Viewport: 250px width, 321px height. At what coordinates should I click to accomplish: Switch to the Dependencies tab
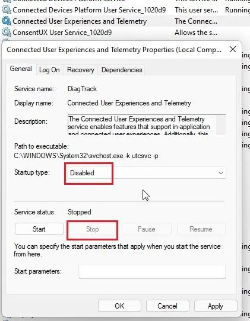[x=122, y=70]
